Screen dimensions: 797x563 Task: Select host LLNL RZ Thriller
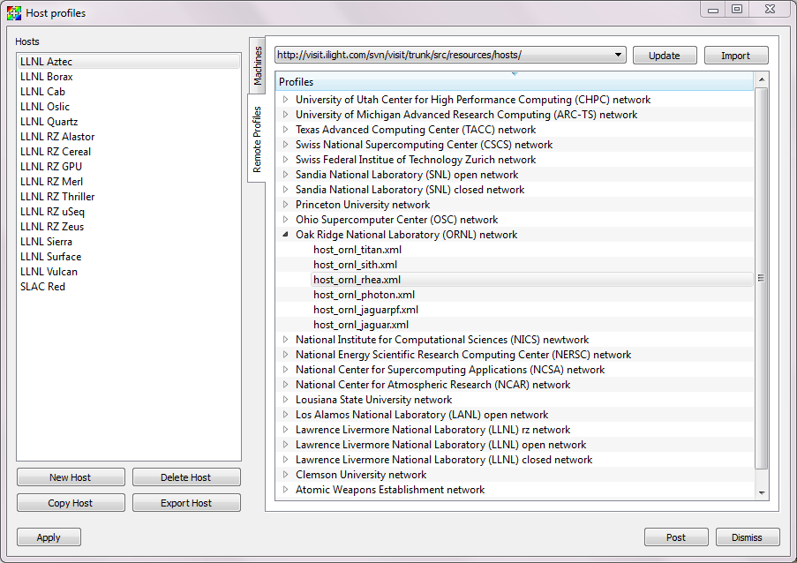[x=129, y=197]
